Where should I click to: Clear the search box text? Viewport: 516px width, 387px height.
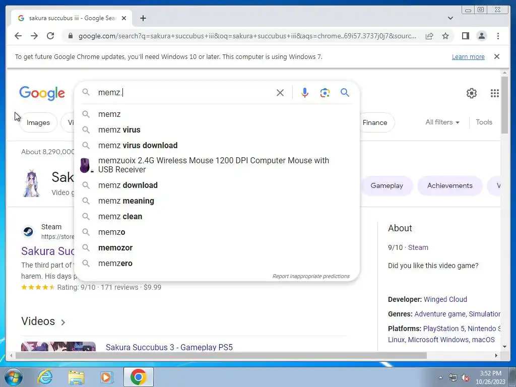(x=280, y=93)
